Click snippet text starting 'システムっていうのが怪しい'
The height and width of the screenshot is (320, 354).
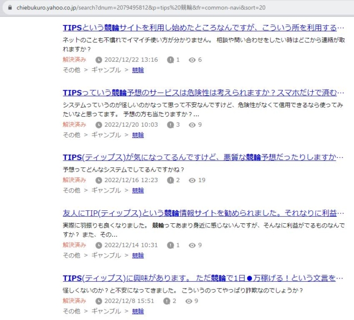[x=203, y=110]
